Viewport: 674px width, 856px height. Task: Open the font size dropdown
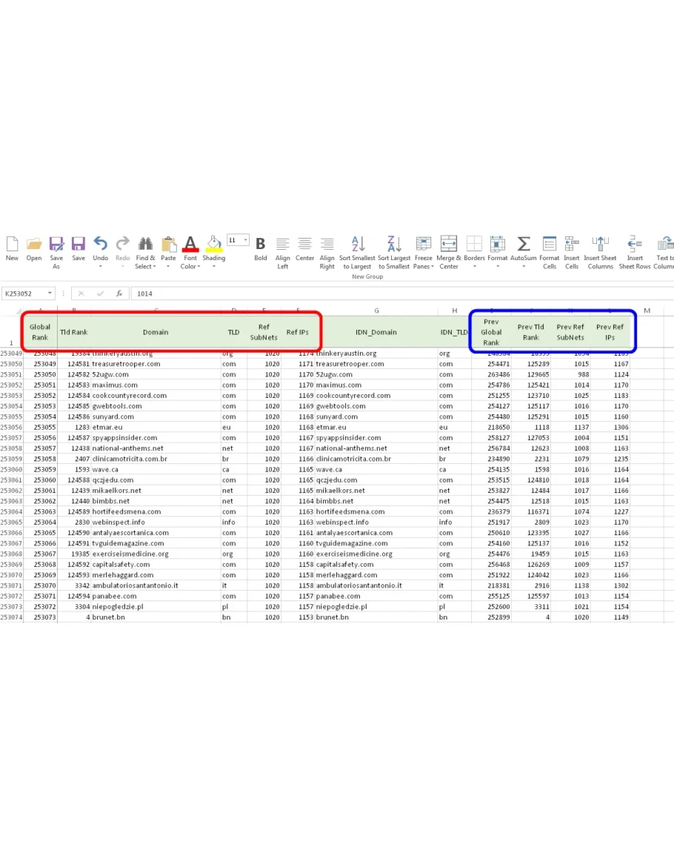pyautogui.click(x=244, y=240)
